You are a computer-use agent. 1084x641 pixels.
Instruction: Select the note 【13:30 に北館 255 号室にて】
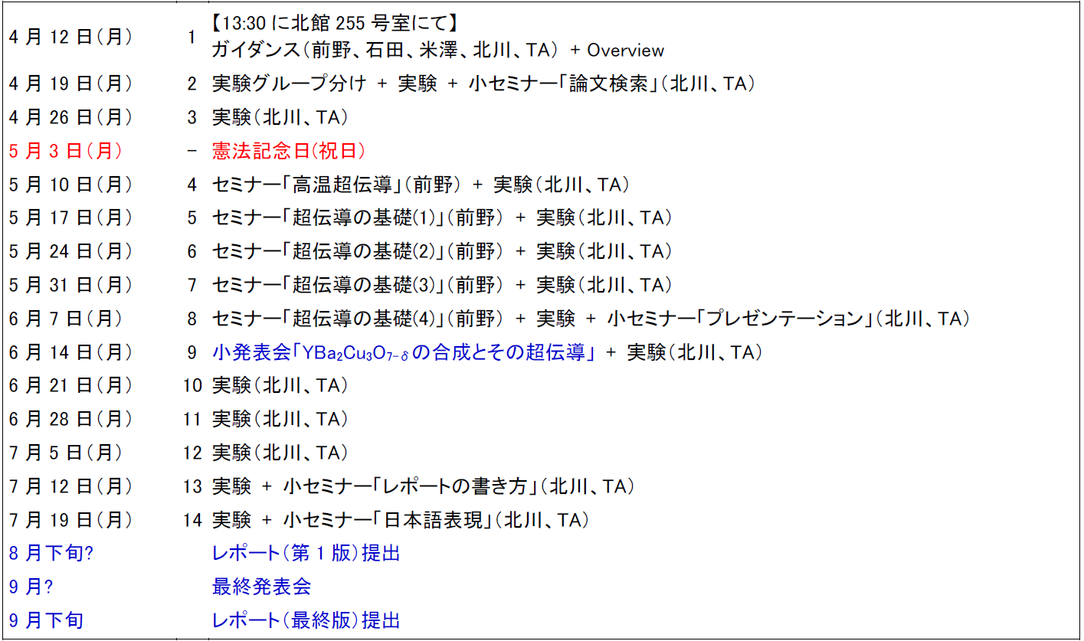pos(336,23)
